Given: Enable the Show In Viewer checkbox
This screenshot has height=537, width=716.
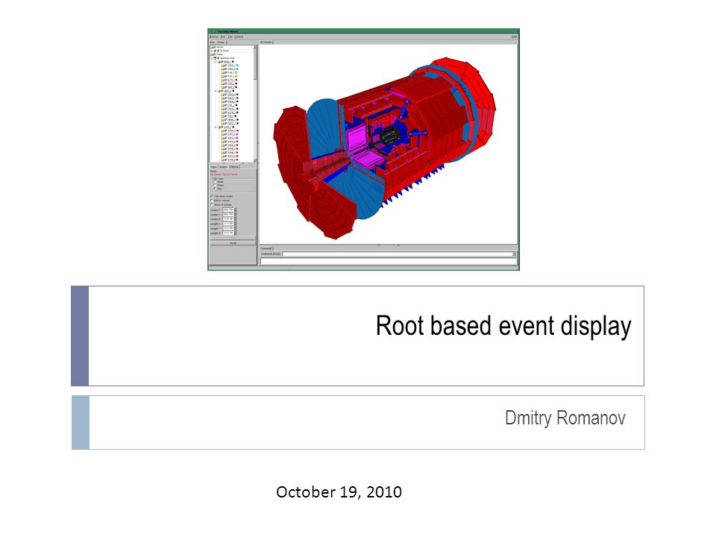Looking at the screenshot, I should tap(212, 205).
